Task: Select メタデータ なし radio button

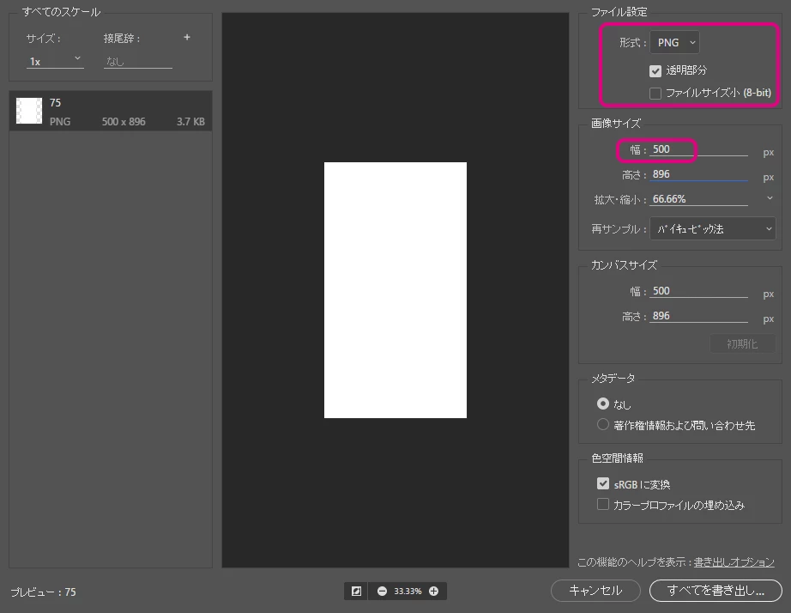Action: [603, 404]
